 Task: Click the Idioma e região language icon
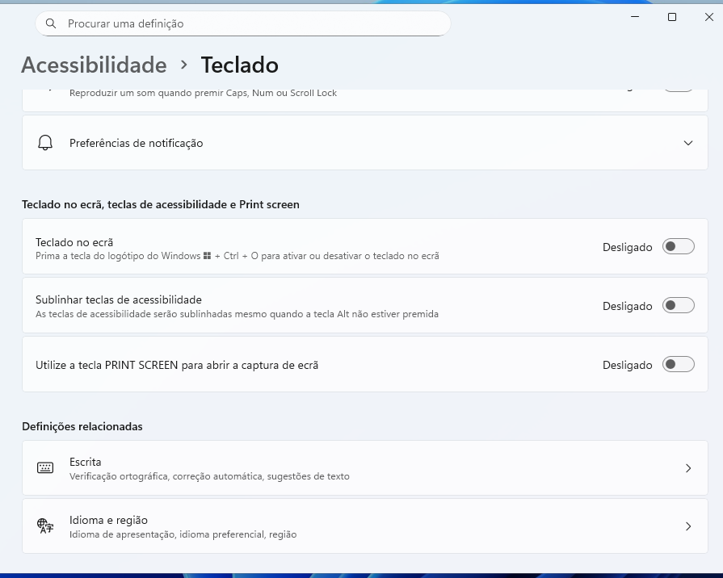point(45,526)
